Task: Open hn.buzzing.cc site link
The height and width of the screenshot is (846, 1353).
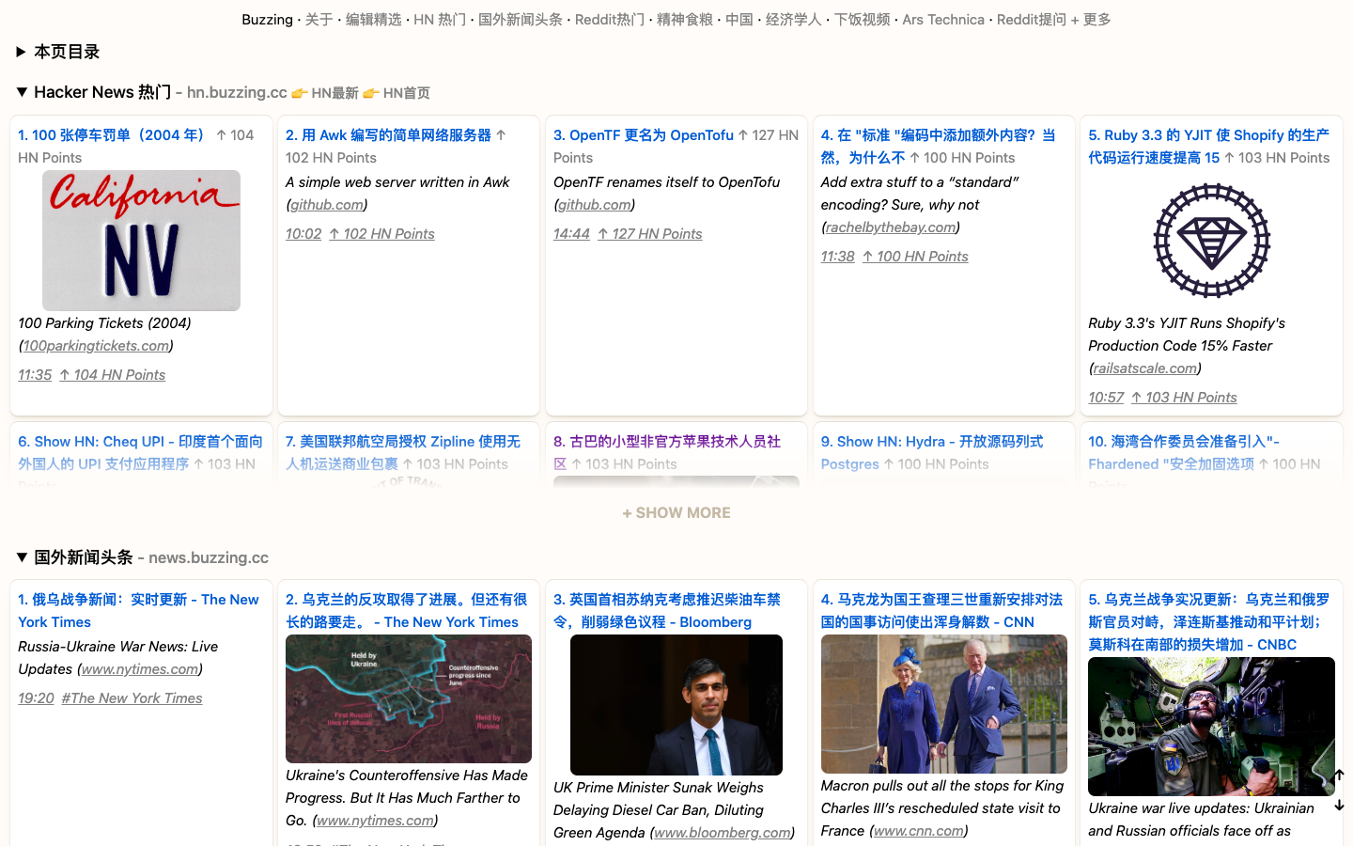Action: tap(237, 92)
